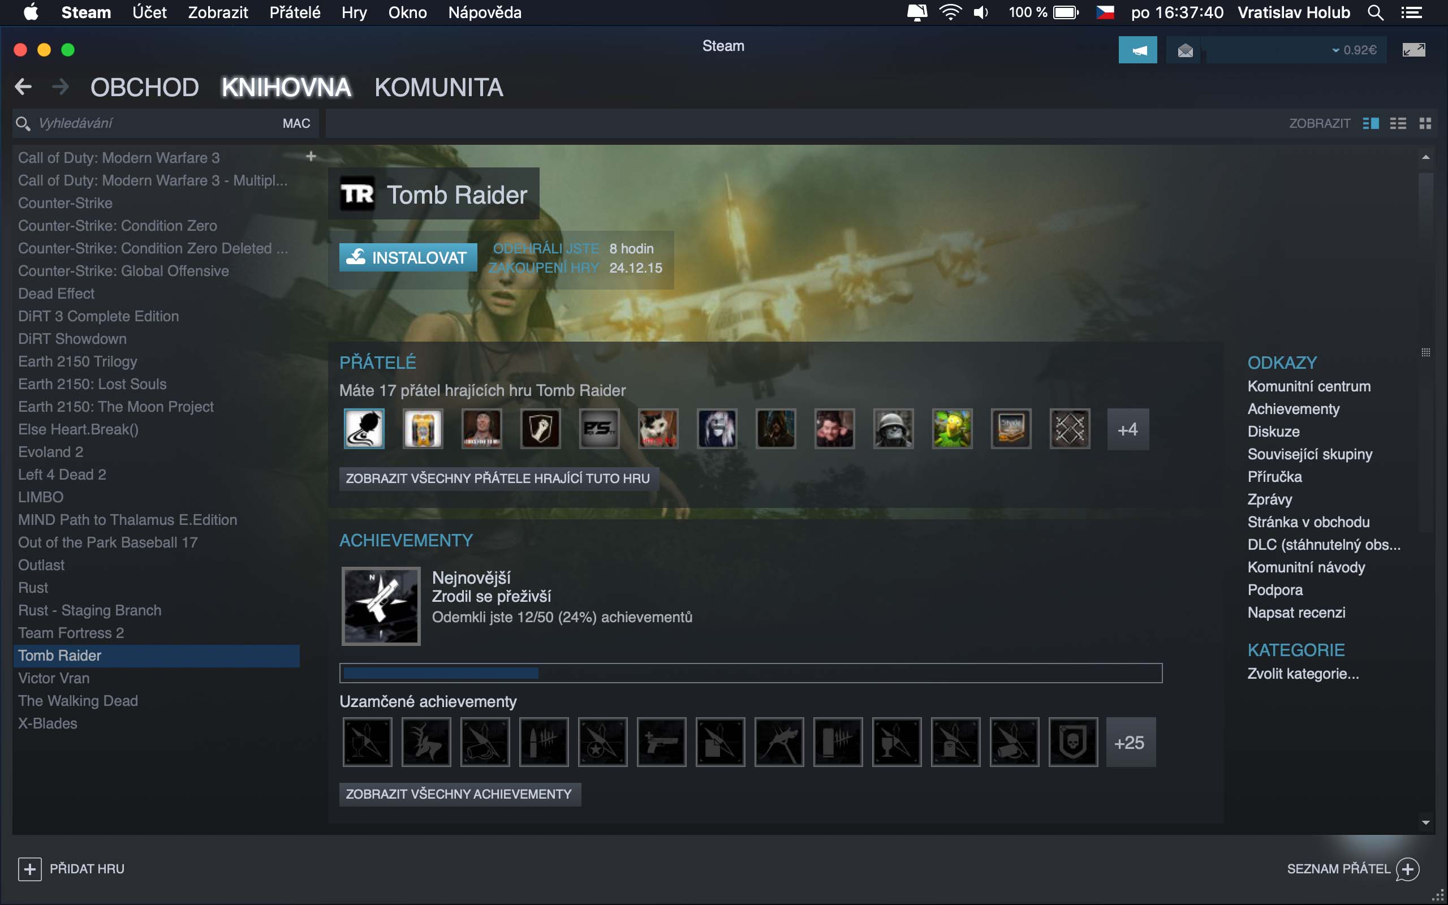Click the Steam announcements megaphone icon
1448x905 pixels.
(1137, 50)
